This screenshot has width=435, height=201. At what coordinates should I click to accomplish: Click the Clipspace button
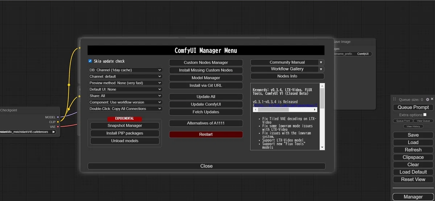click(x=413, y=157)
